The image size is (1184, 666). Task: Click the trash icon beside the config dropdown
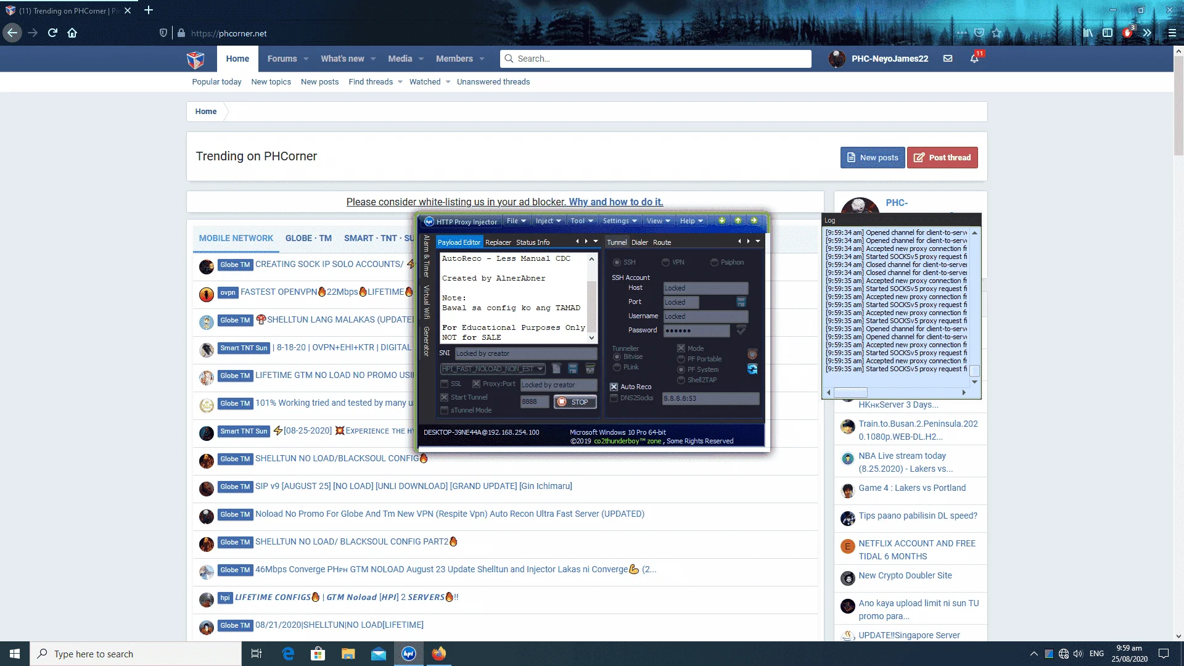590,369
